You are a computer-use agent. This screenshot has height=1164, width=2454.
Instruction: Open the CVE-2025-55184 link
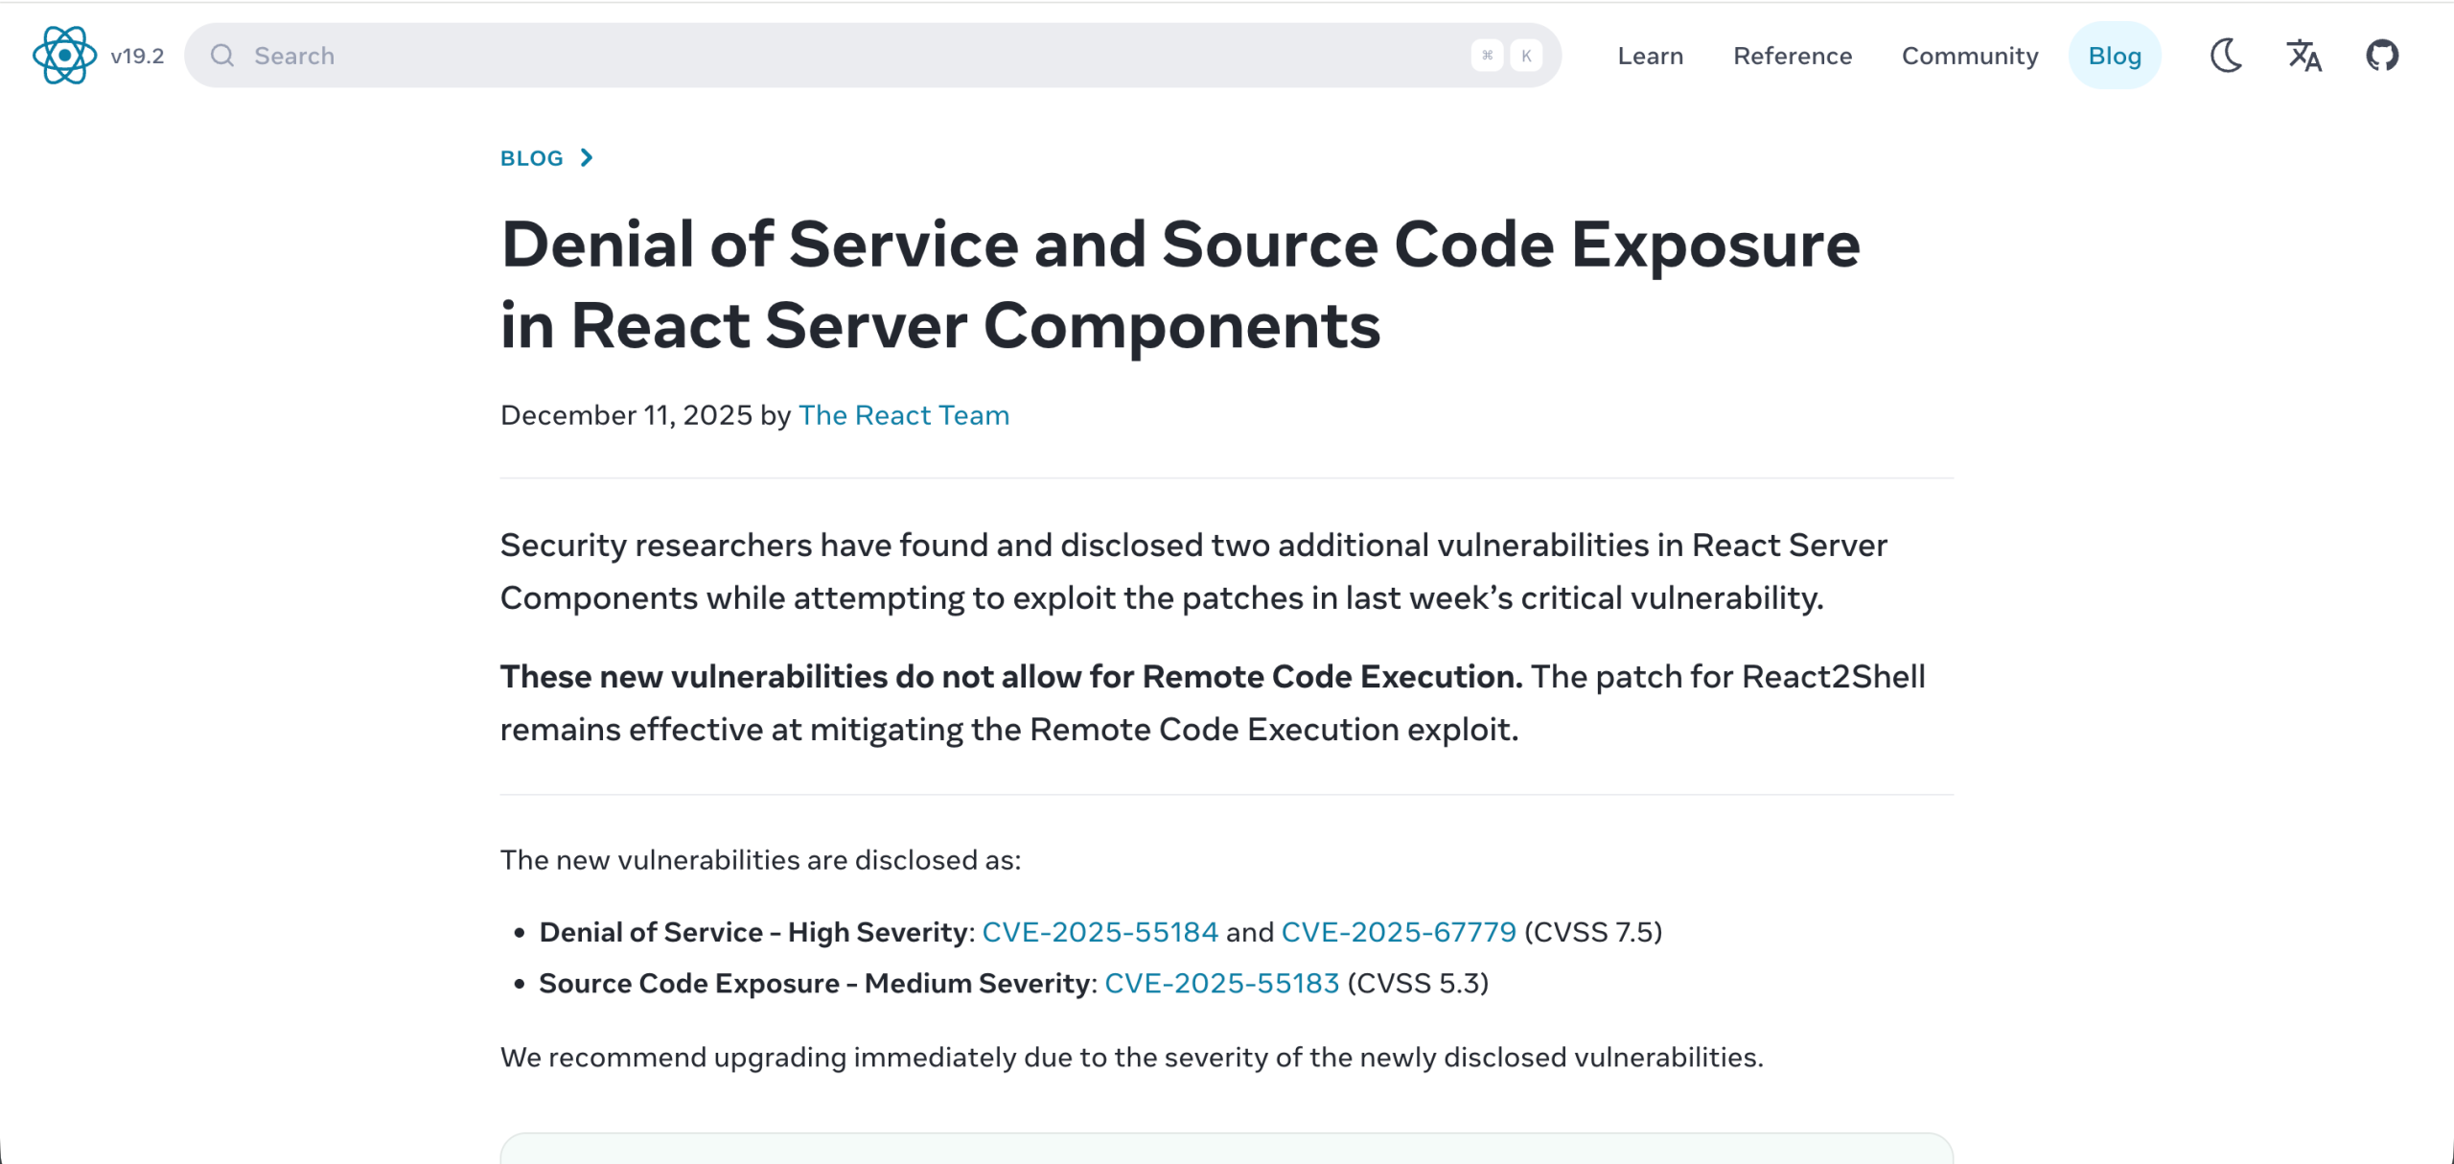pos(1100,932)
